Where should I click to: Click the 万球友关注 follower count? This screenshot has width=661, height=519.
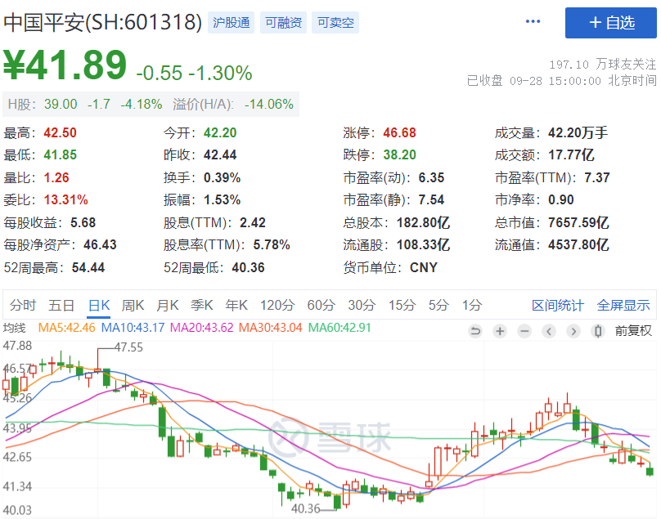click(x=603, y=64)
